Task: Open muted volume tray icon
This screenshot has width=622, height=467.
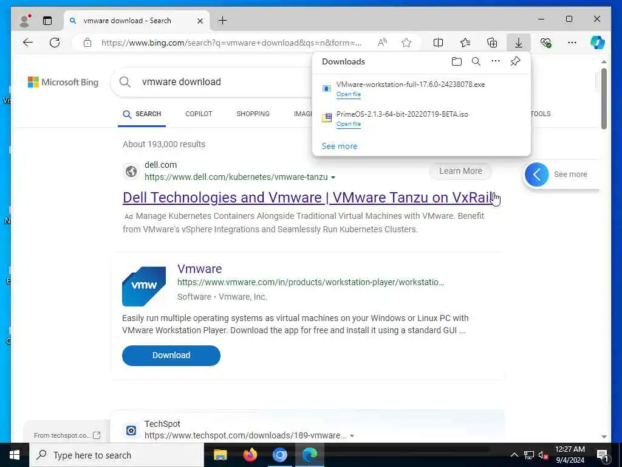Action: 543,455
